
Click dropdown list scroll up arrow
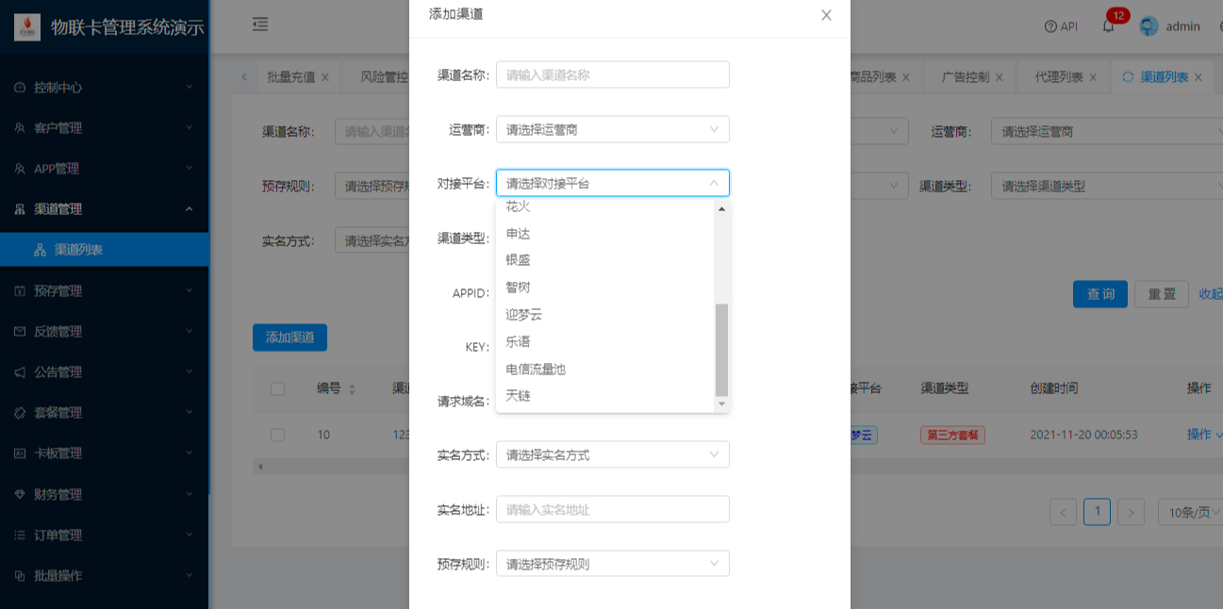[722, 209]
